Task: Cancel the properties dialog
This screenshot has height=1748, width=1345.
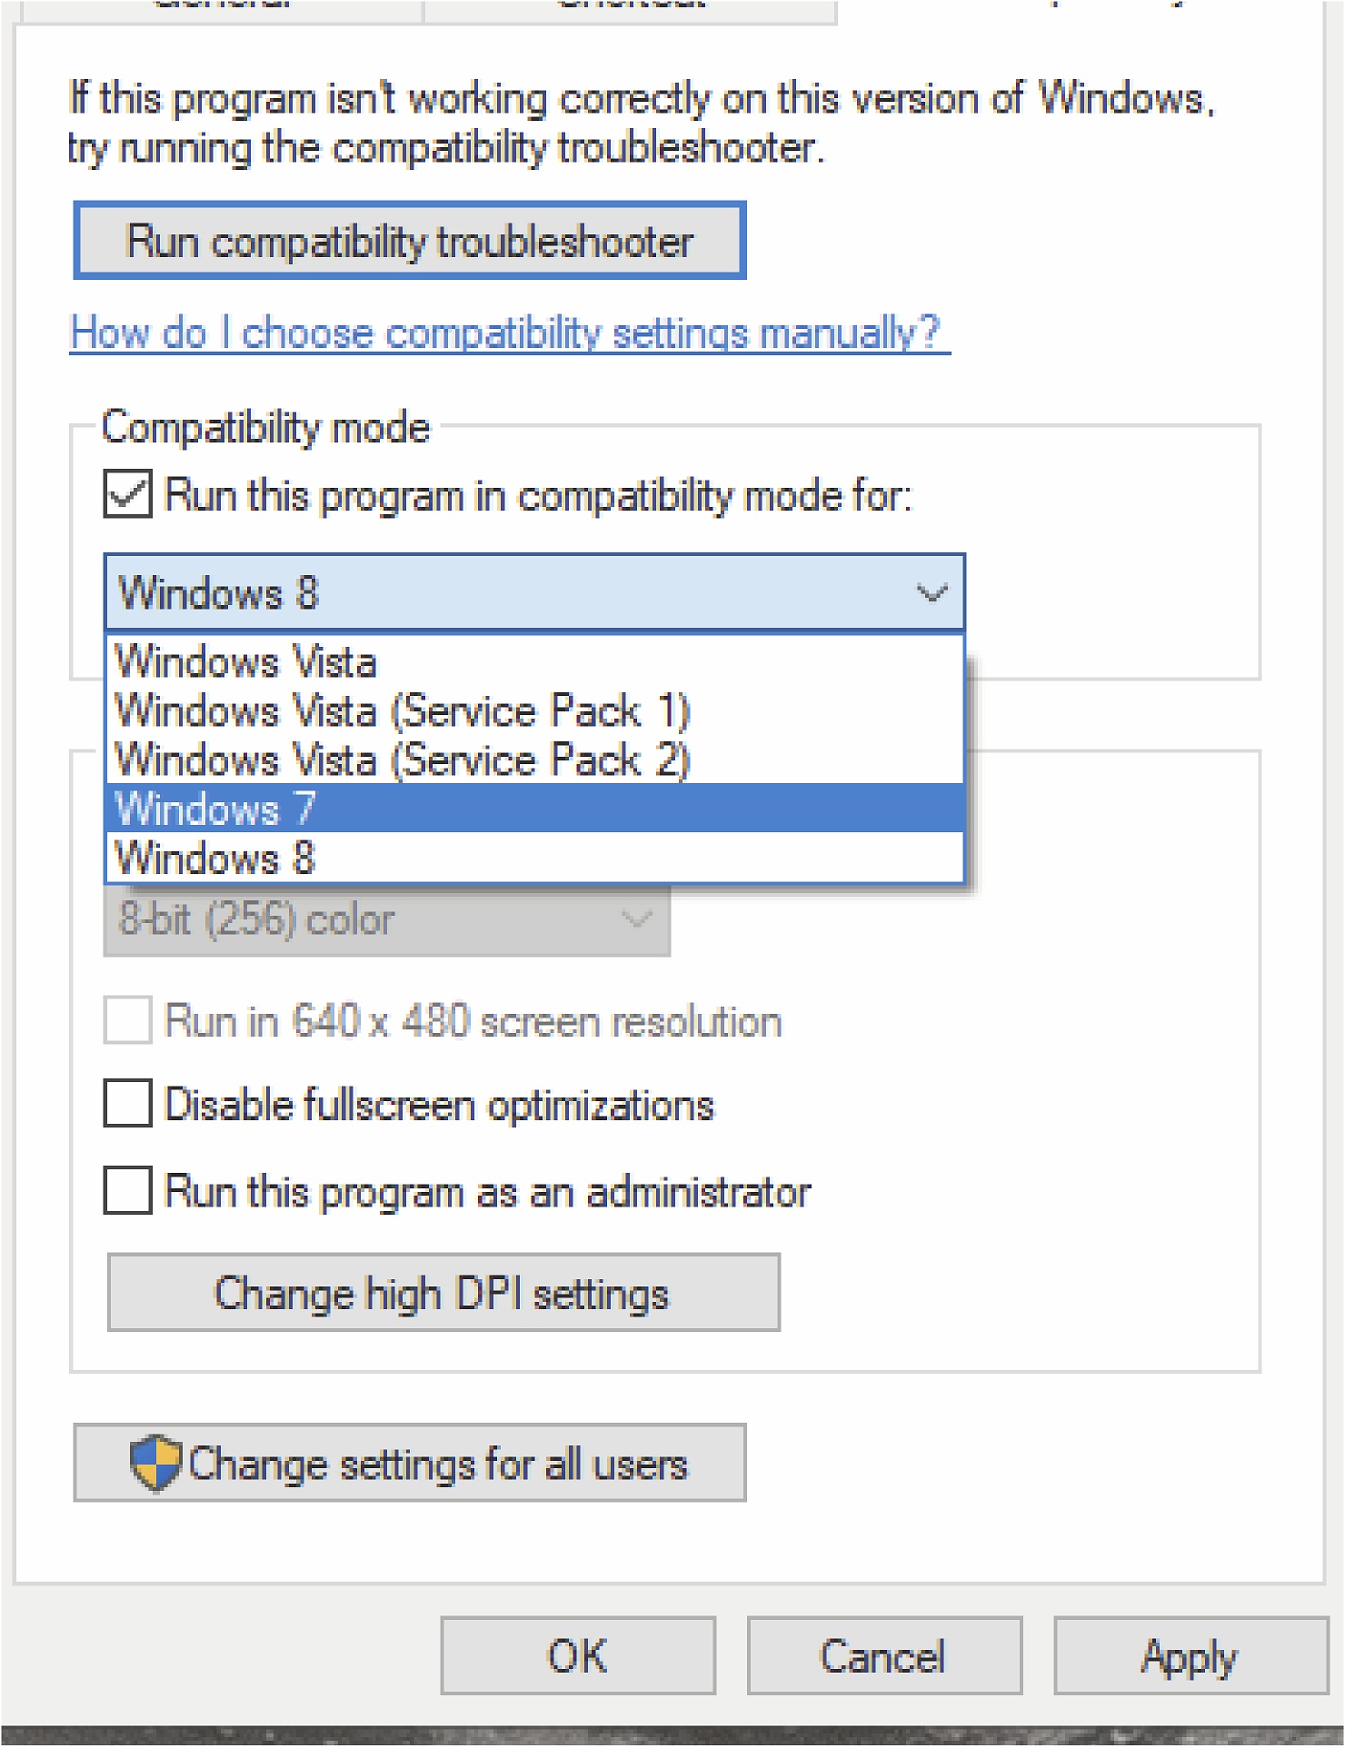Action: tap(884, 1655)
